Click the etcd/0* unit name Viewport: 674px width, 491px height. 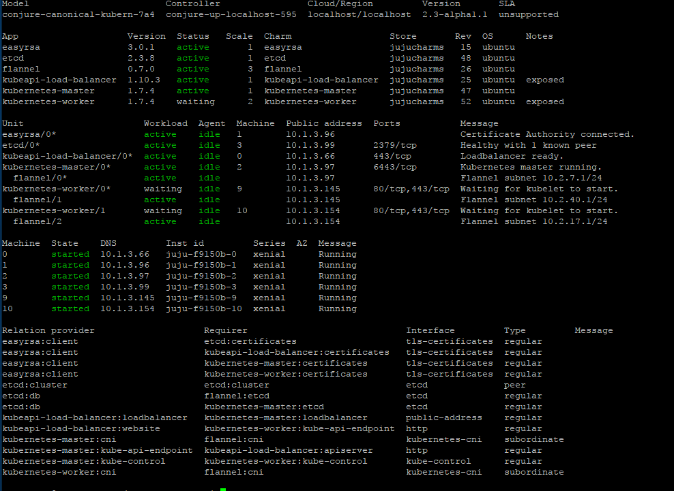pos(21,146)
